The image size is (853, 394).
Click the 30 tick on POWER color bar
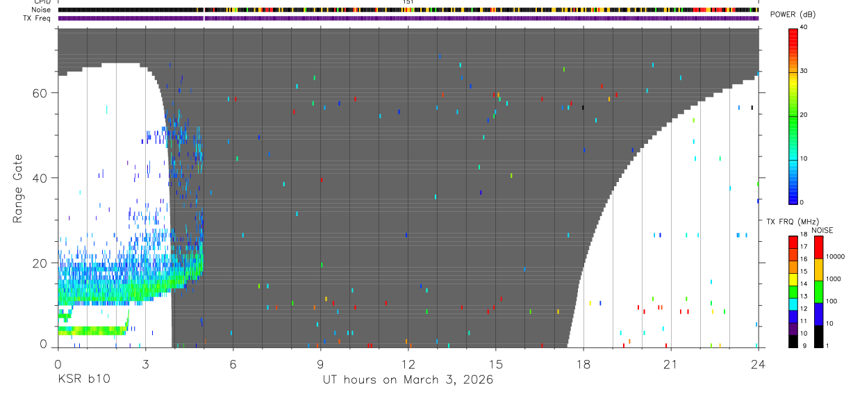tap(804, 71)
